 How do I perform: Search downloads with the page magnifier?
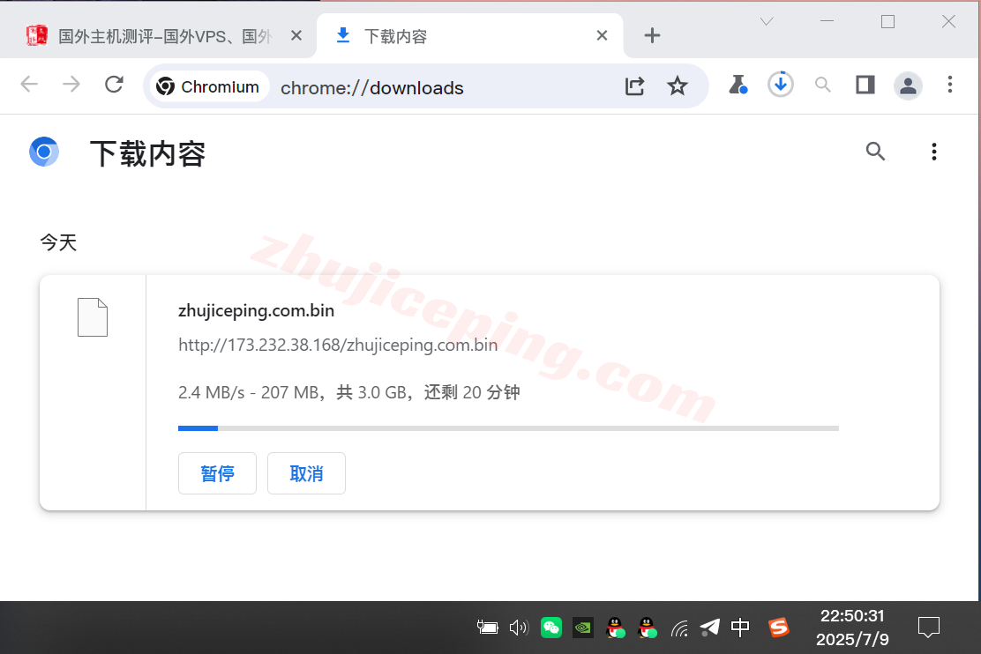(875, 152)
